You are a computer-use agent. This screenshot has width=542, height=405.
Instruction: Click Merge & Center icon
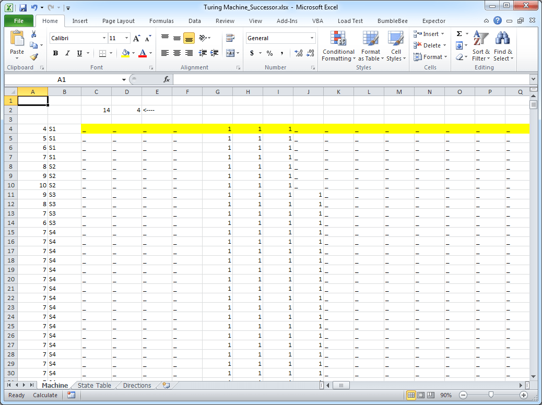tap(230, 53)
